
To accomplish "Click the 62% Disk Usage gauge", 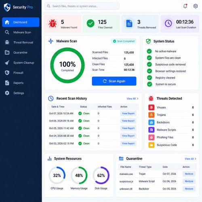I will pyautogui.click(x=101, y=175).
